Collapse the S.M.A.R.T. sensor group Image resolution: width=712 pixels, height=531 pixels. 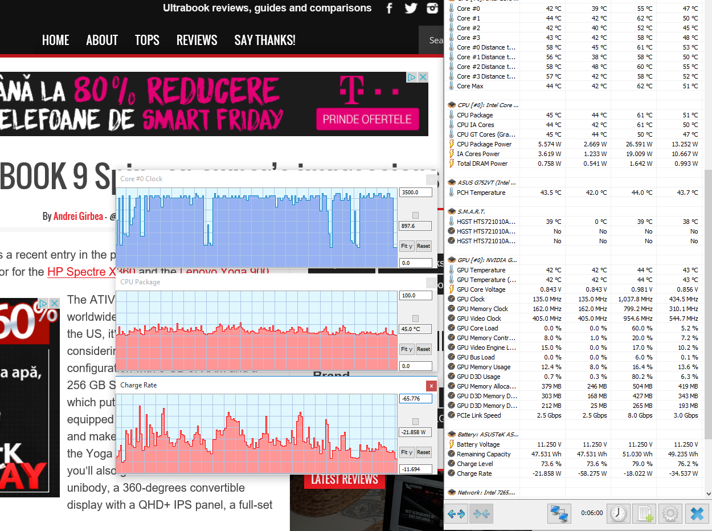point(452,211)
